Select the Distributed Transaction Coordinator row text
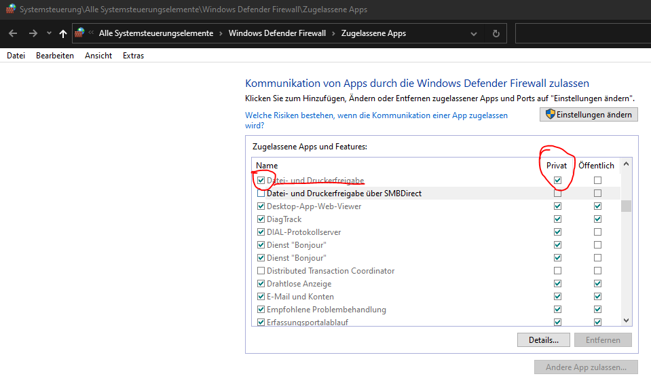Viewport: 651px width, 385px height. point(331,271)
